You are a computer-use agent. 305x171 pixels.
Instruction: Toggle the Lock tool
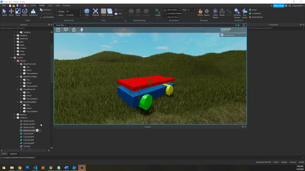click(118, 13)
